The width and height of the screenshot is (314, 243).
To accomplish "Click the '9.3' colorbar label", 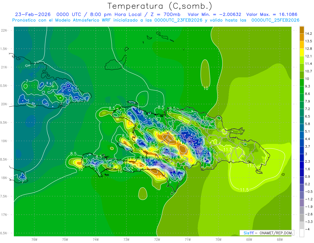I will tap(308, 86).
